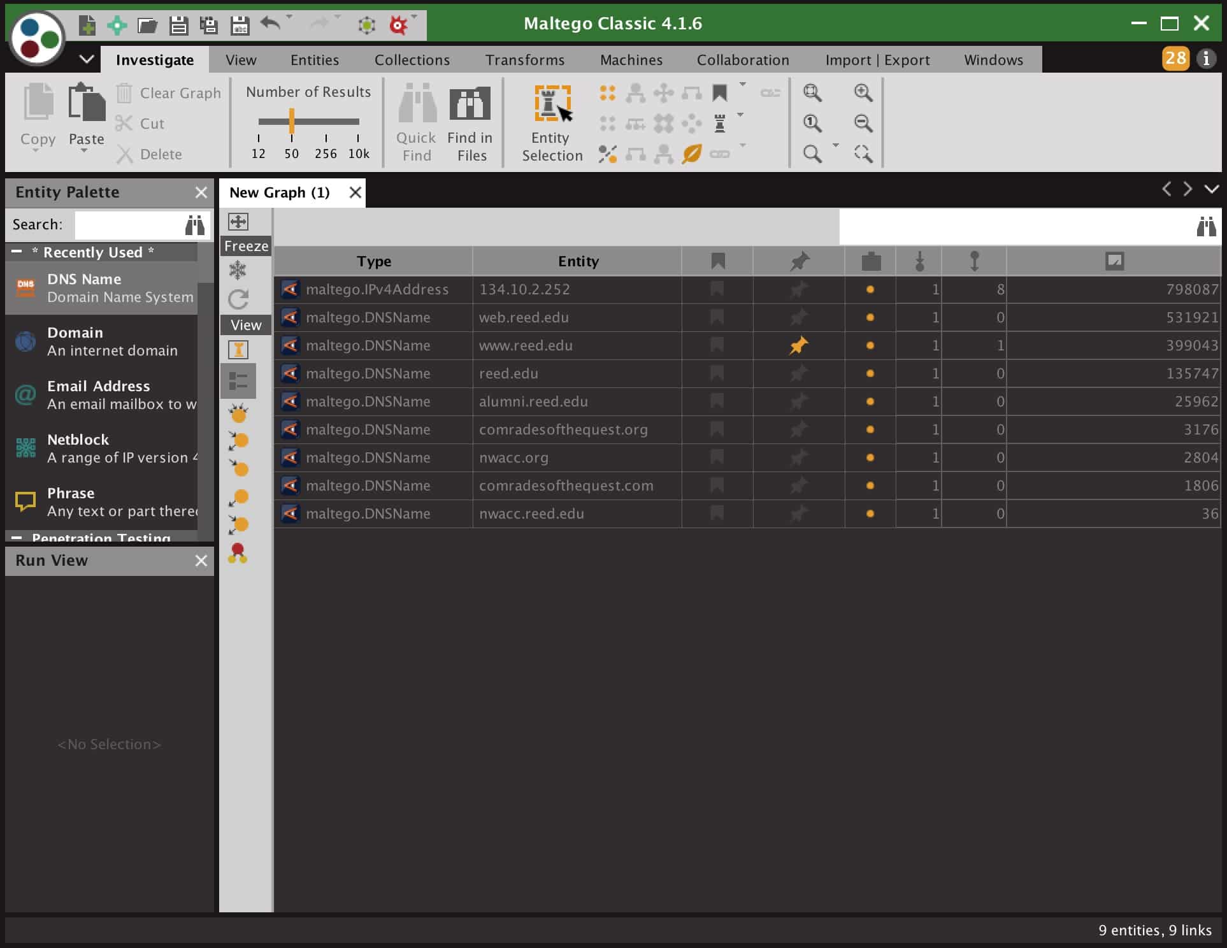Sort table by Entity column header

(x=577, y=261)
